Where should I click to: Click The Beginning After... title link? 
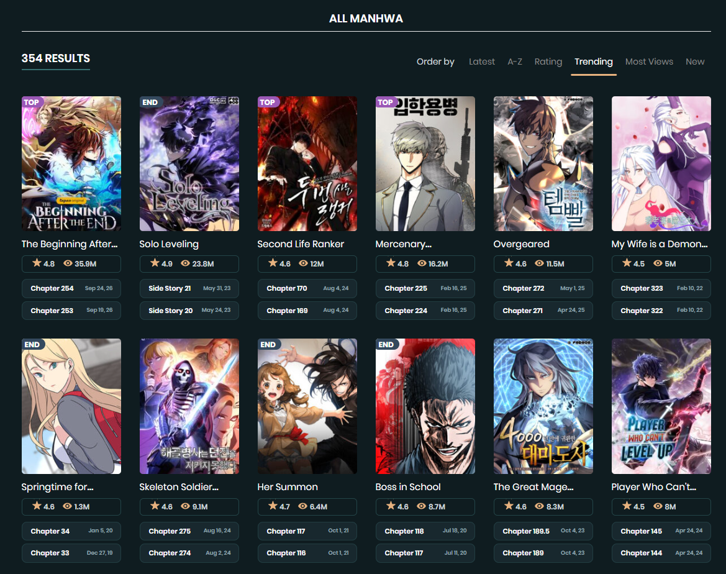(70, 244)
